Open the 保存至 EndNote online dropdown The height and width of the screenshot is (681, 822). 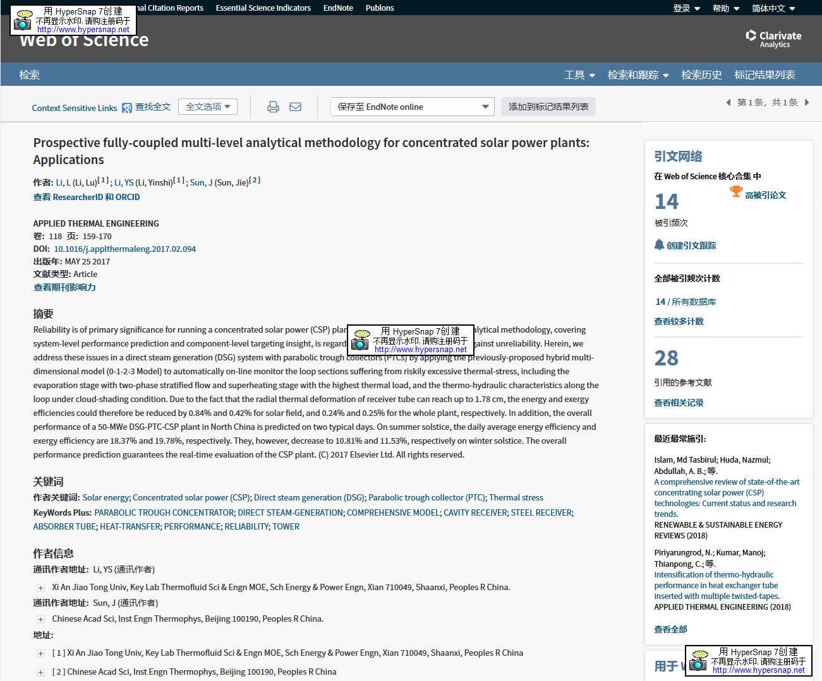coord(413,107)
